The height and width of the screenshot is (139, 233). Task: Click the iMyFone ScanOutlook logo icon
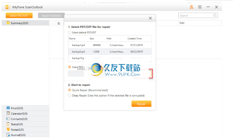(8, 7)
